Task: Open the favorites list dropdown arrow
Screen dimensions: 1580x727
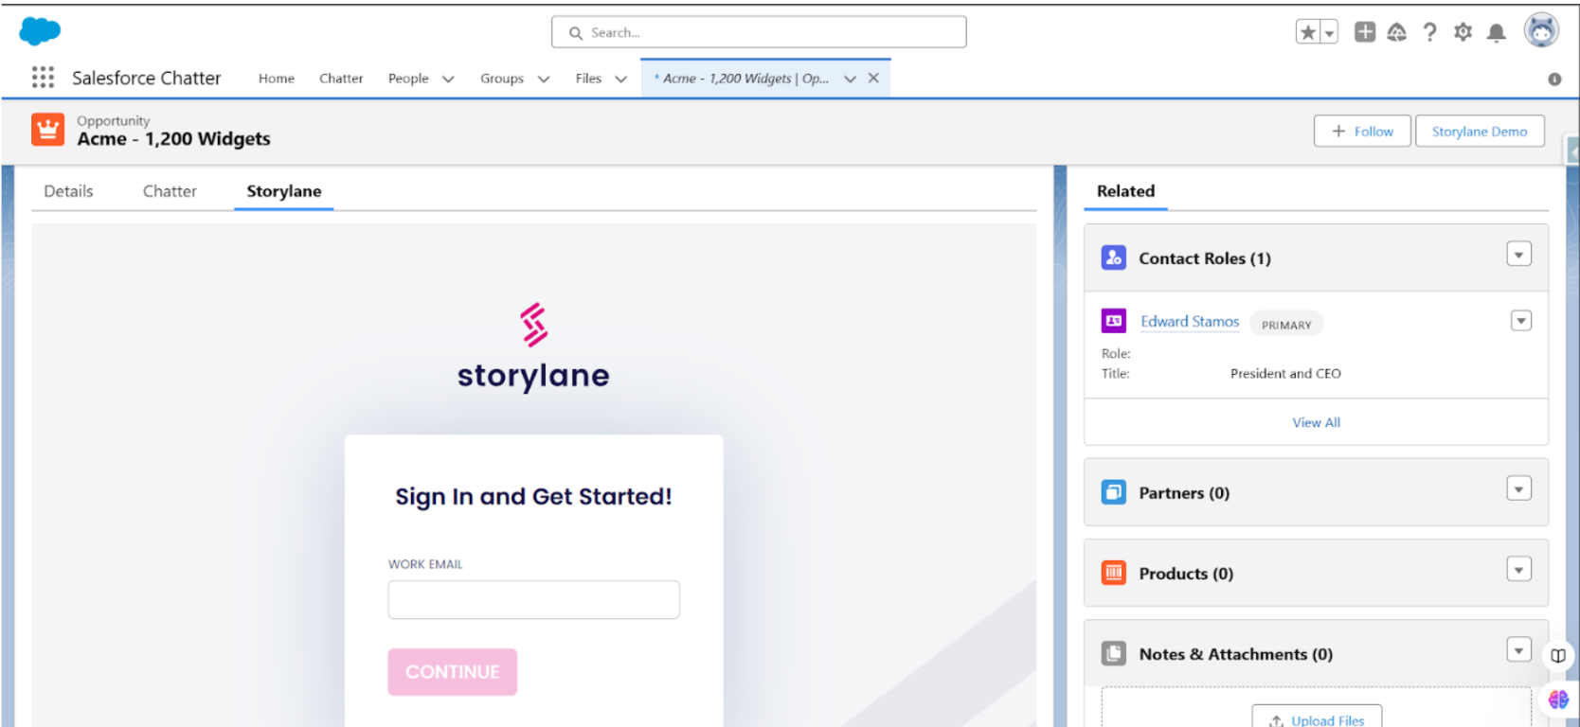Action: coord(1329,33)
